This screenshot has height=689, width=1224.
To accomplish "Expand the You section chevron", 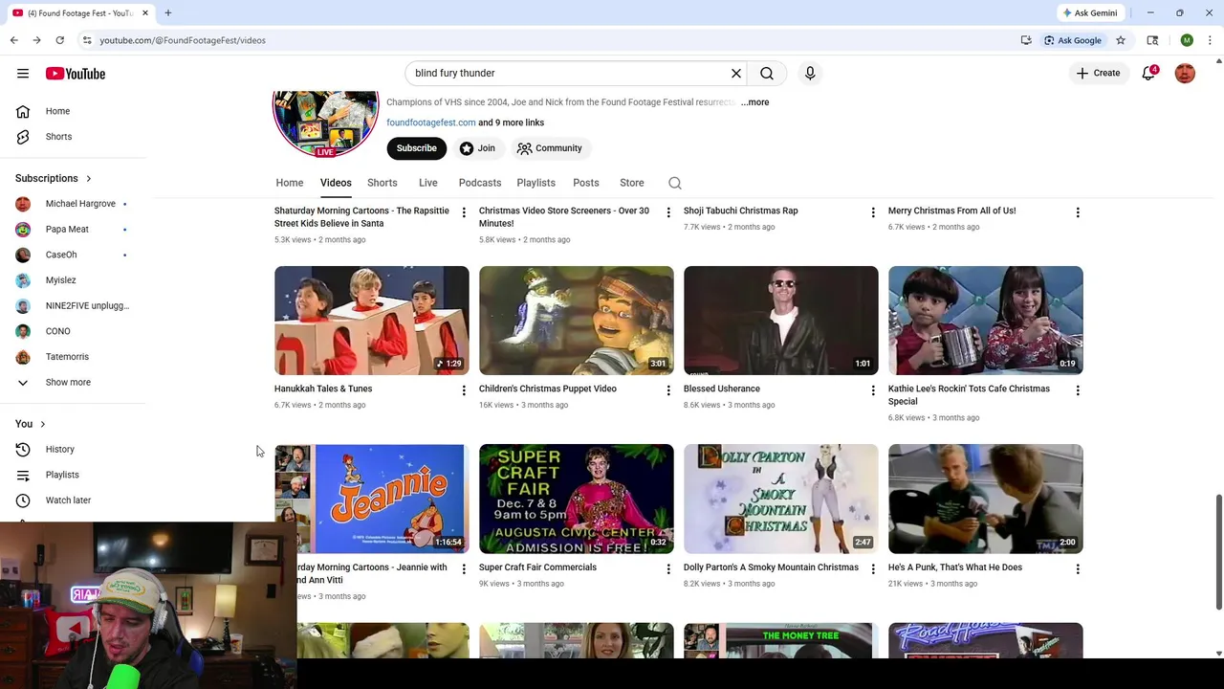I will 42,424.
